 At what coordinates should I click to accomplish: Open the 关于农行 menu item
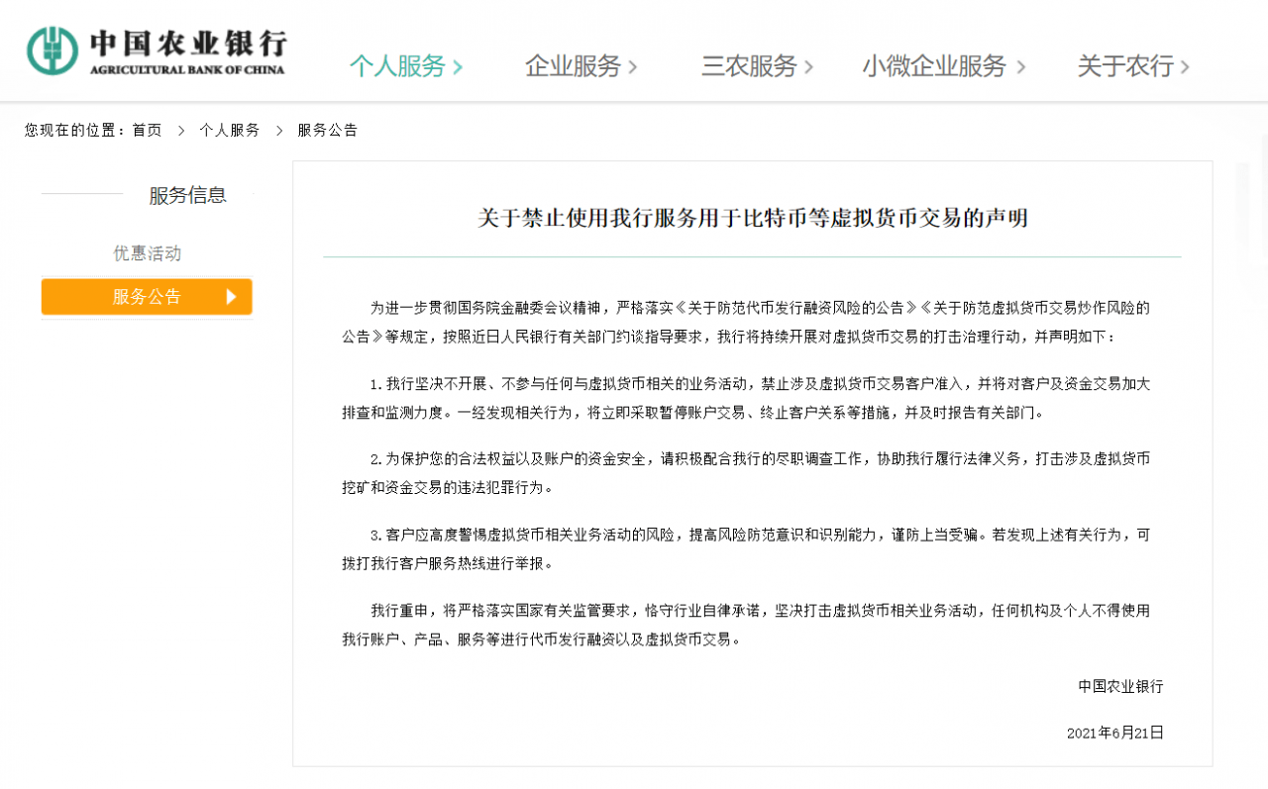click(1128, 66)
